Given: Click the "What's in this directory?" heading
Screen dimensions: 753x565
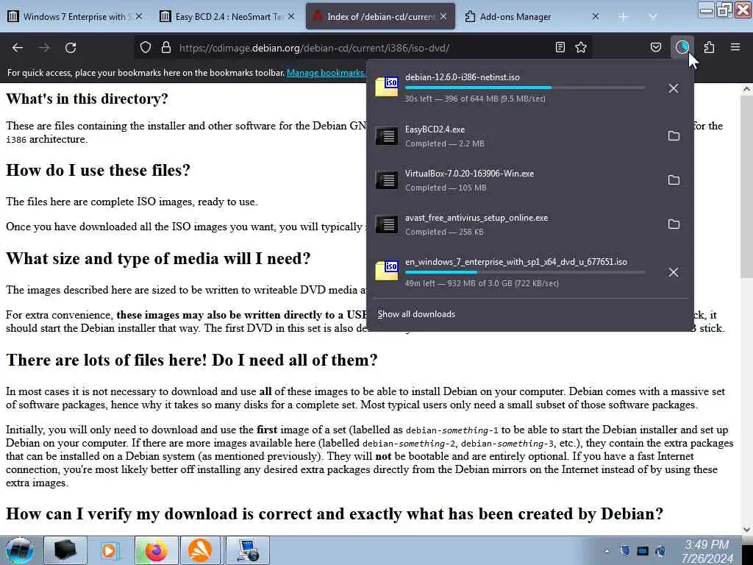Looking at the screenshot, I should pos(87,99).
